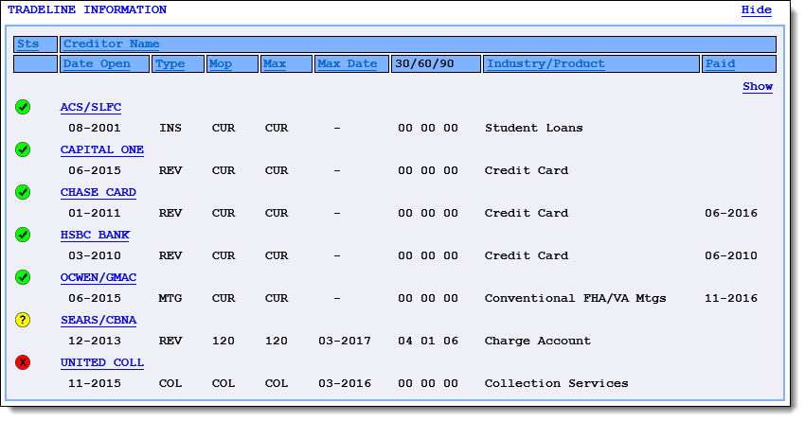The image size is (805, 421).
Task: Open the HSBC BANK creditor link
Action: (95, 235)
